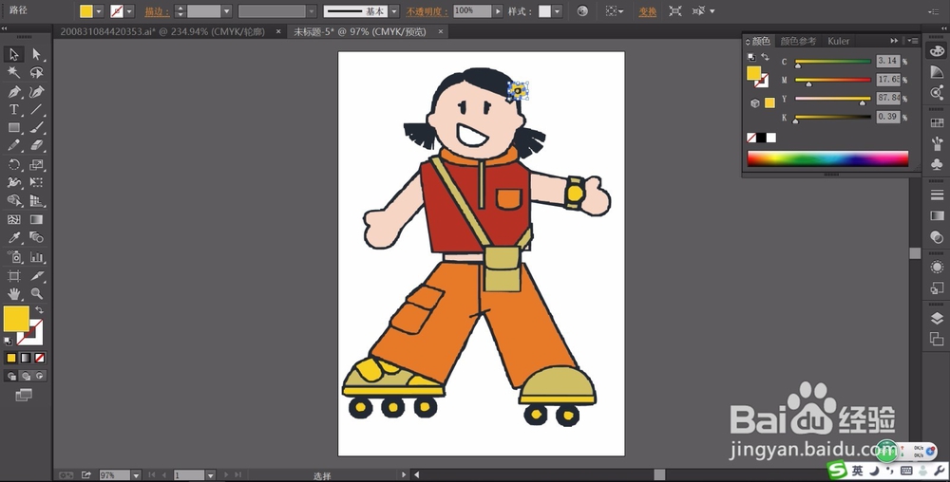Pick the Free Transform tool
Image resolution: width=950 pixels, height=482 pixels.
tap(36, 182)
